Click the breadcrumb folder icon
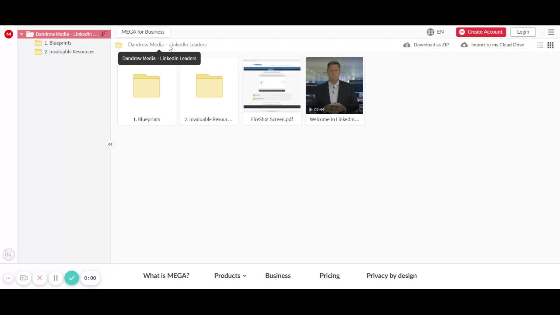This screenshot has width=560, height=315. click(x=119, y=45)
